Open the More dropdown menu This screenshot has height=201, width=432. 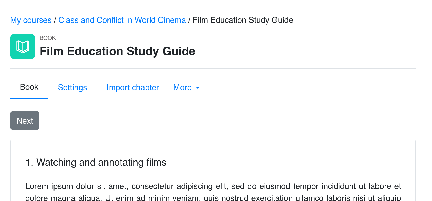point(186,87)
